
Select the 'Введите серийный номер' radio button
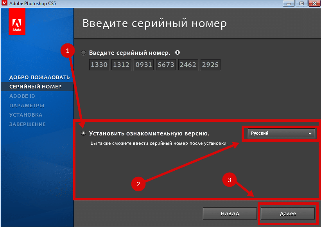(84, 53)
